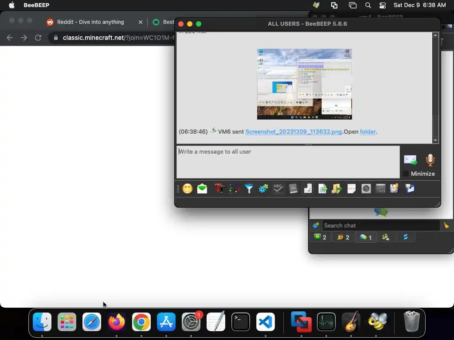Screen dimensions: 454x340
Task: Click the browser forward arrow
Action: coord(24,38)
